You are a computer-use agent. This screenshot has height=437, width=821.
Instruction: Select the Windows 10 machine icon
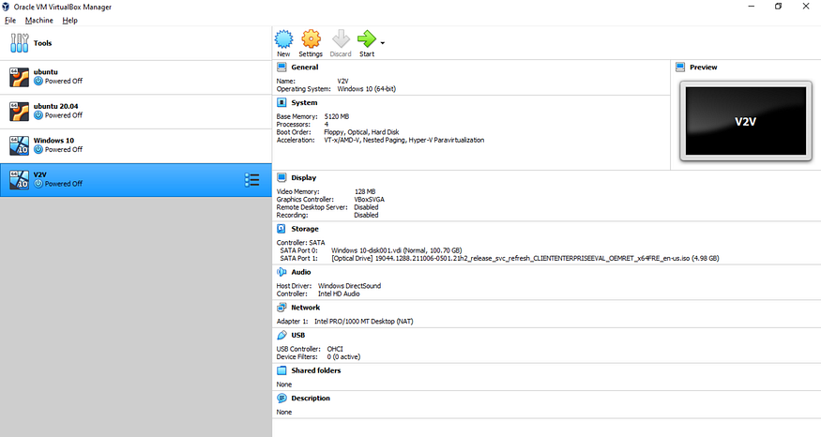pos(20,145)
